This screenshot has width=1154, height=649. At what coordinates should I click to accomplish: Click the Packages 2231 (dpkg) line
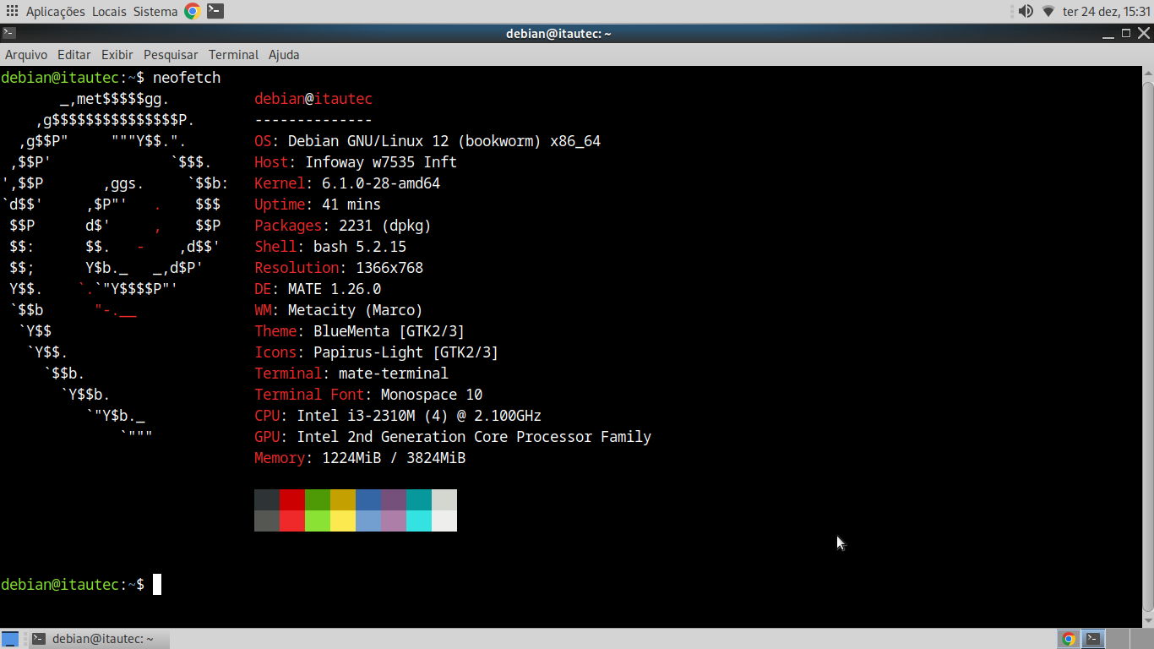click(x=343, y=226)
